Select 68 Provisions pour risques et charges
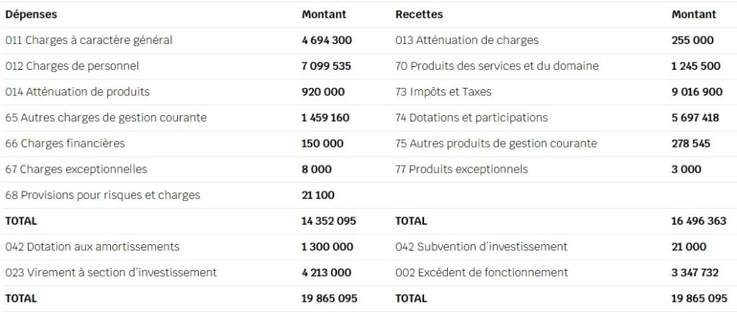The height and width of the screenshot is (314, 737). tap(102, 195)
